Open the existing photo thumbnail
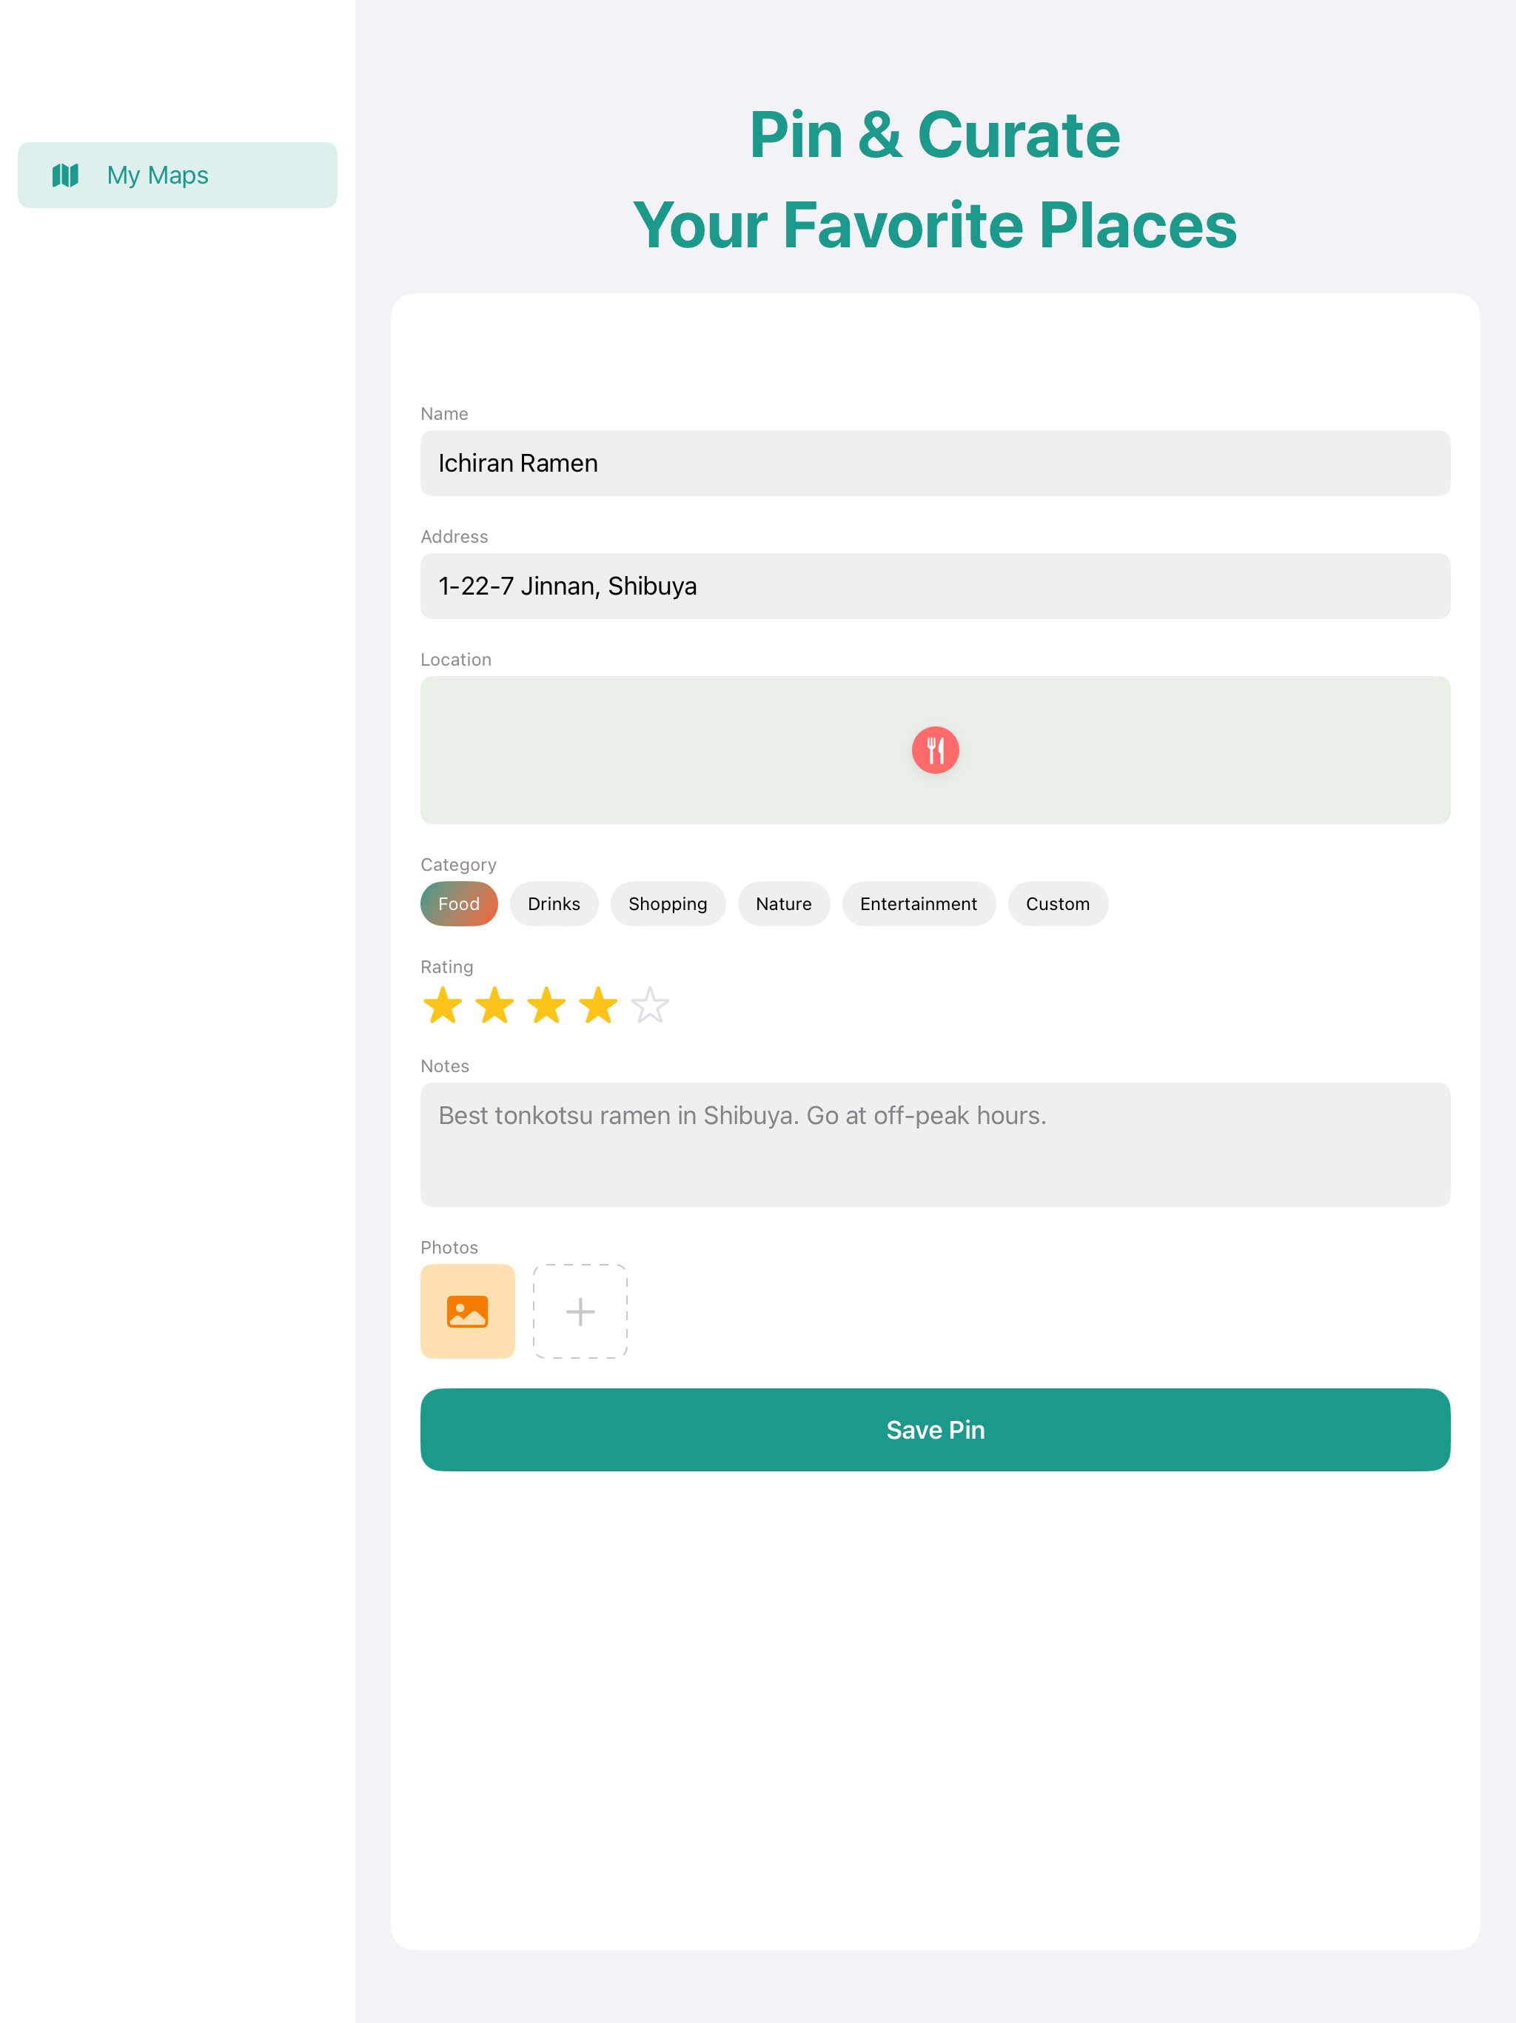1516x2023 pixels. pos(467,1311)
